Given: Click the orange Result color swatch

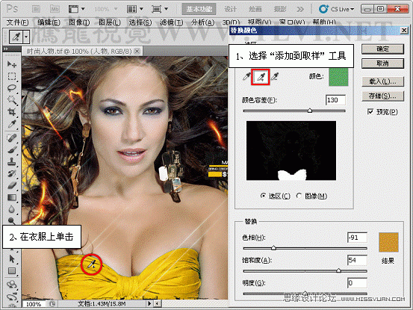Looking at the screenshot, I should pyautogui.click(x=388, y=242).
